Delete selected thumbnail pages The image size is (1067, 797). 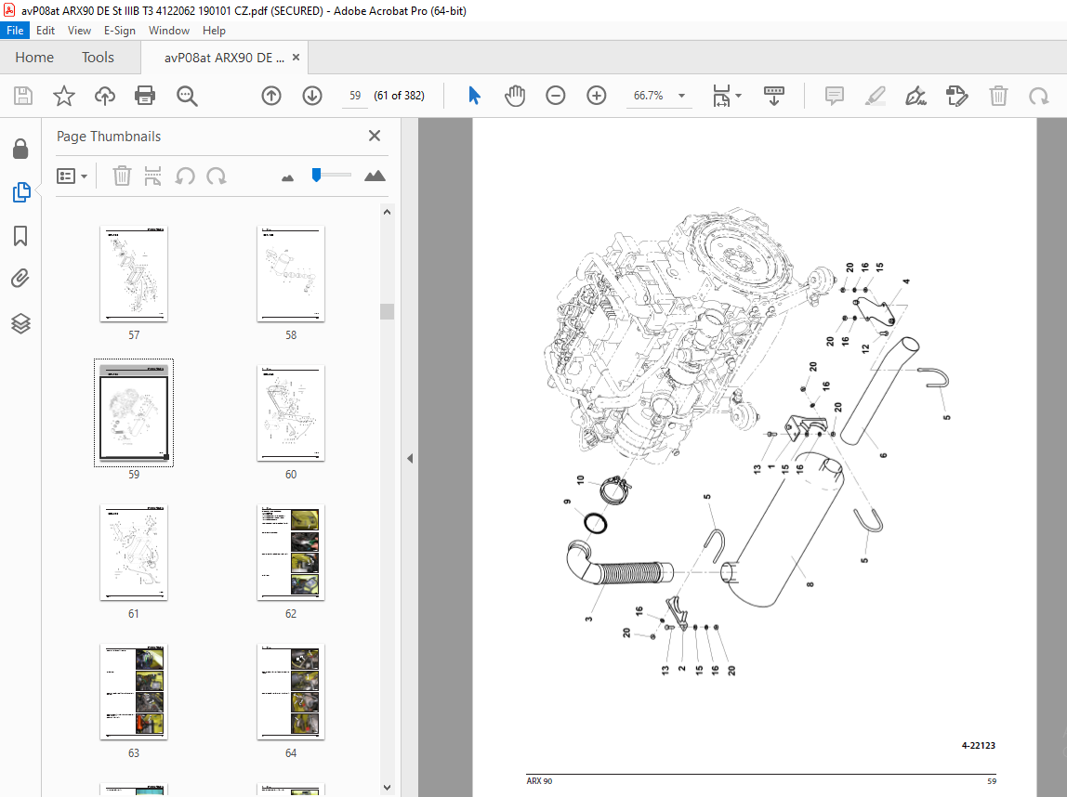(122, 176)
